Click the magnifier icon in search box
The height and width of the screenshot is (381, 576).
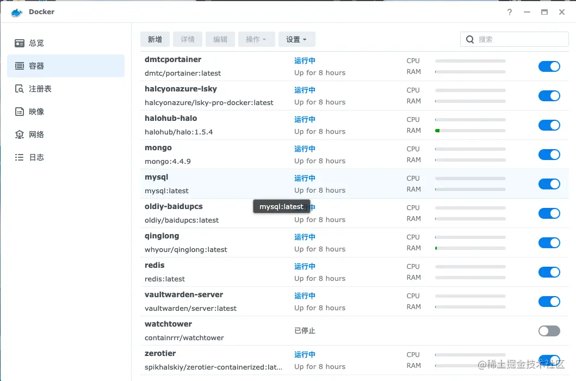point(470,39)
